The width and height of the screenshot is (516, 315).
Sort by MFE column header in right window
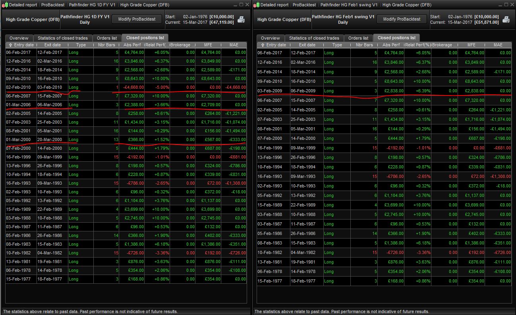pos(471,45)
